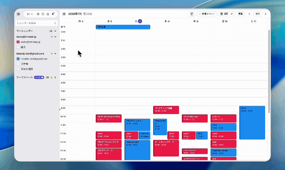Screen dimensions: 285x170
Task: Open the Lunch with project event on Tuesday
Action: tap(145, 136)
